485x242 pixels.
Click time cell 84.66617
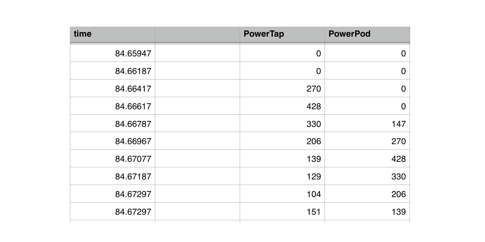pos(112,106)
